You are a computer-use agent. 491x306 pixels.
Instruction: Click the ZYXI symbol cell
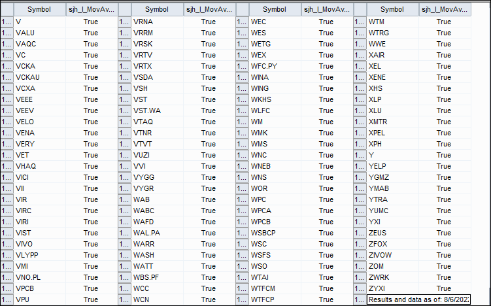click(x=393, y=288)
